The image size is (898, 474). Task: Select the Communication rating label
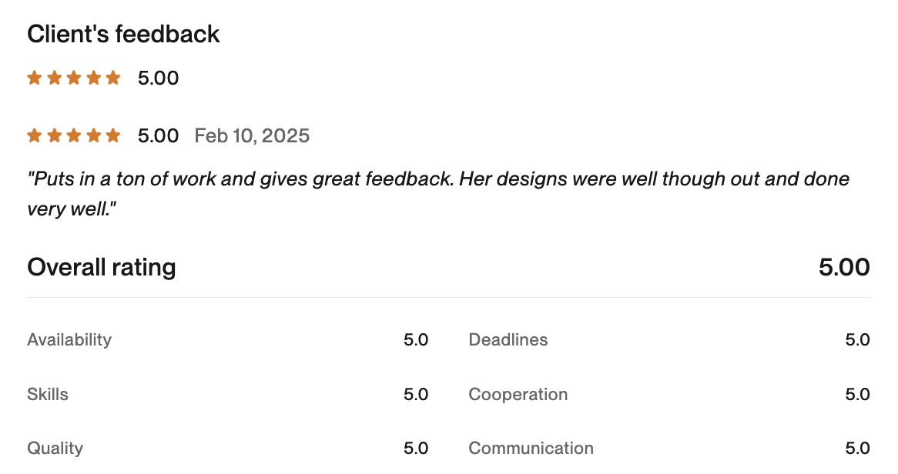(x=531, y=449)
